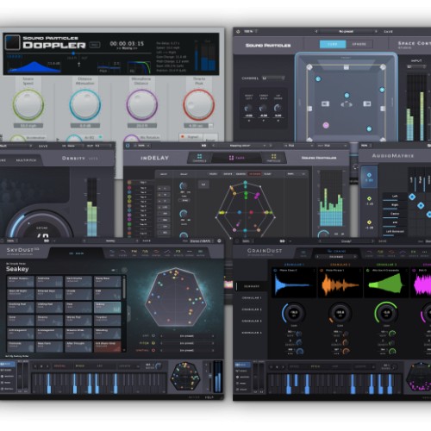Open the Out format dropdown in InDelay top bar
431x431 pixels.
[332, 146]
